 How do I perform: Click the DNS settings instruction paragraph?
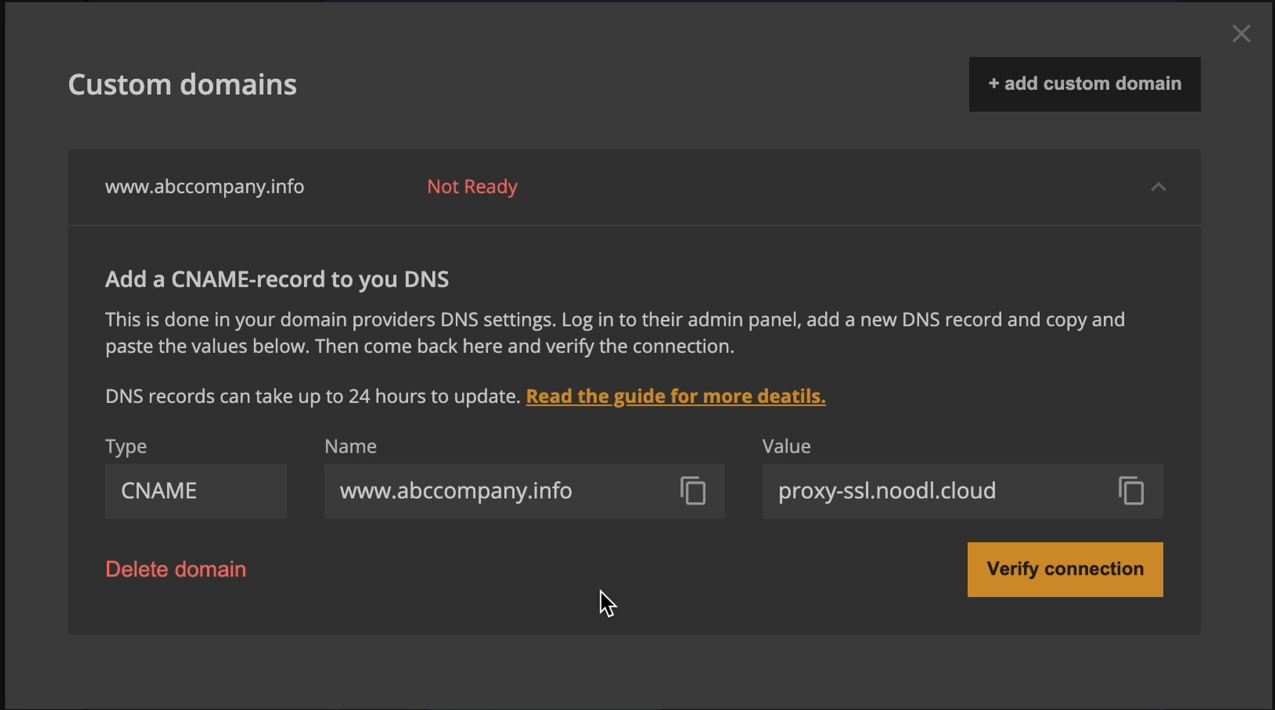tap(614, 333)
